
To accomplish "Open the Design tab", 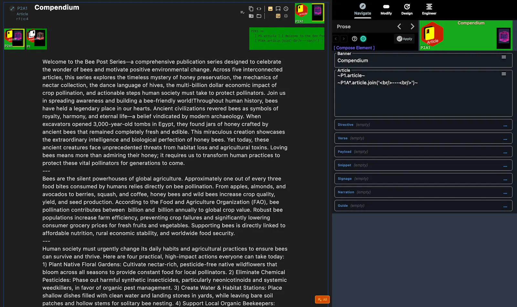I will click(407, 9).
